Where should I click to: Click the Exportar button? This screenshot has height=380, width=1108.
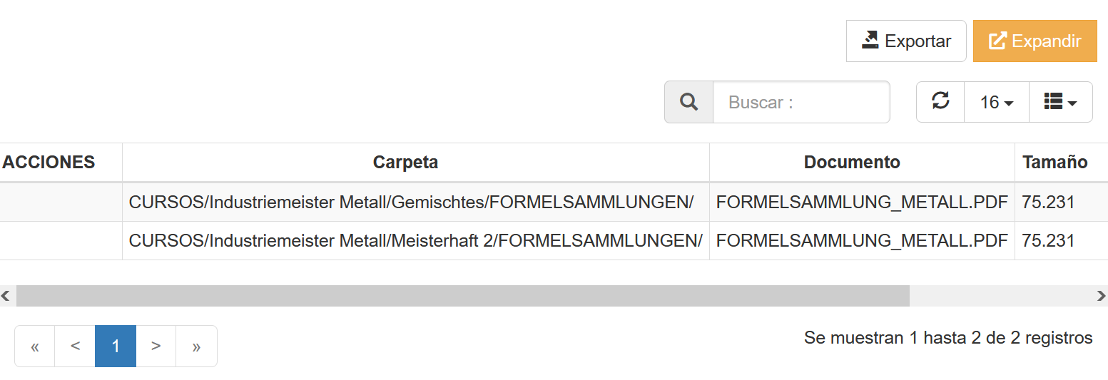tap(906, 41)
